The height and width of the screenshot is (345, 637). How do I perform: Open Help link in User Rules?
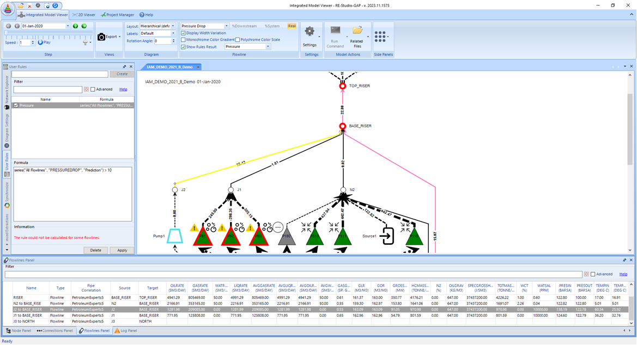click(123, 89)
